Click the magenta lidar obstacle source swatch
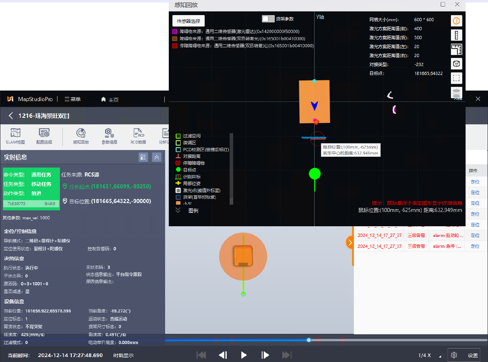The height and width of the screenshot is (362, 488). (174, 31)
